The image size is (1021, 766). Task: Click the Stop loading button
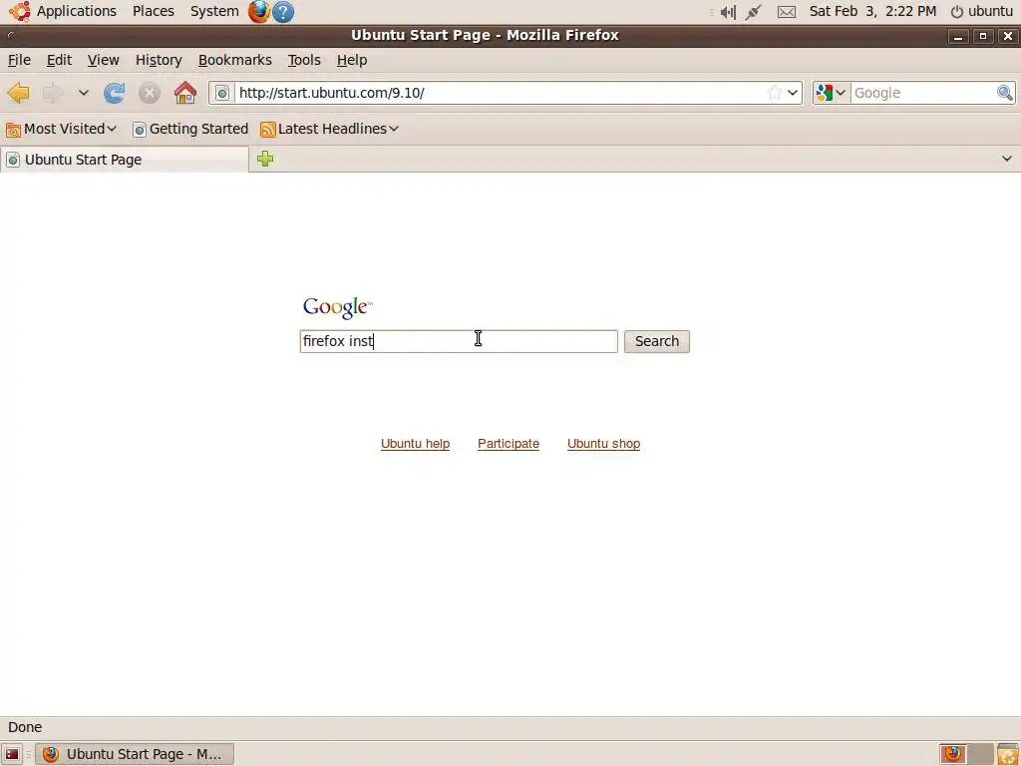tap(150, 93)
